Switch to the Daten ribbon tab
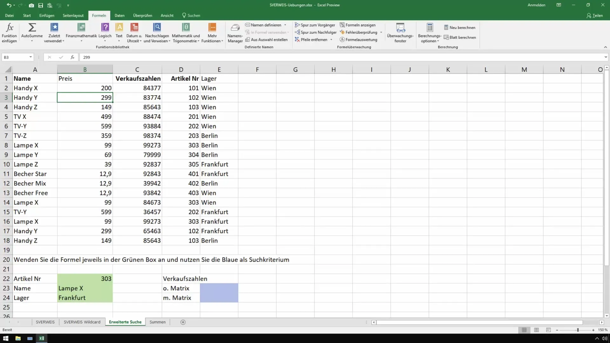This screenshot has height=343, width=610. click(x=119, y=16)
